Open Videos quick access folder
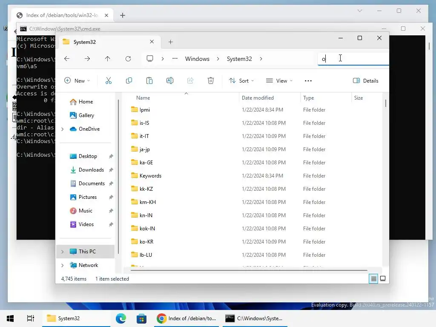Screen dimensions: 436x327 pyautogui.click(x=87, y=224)
